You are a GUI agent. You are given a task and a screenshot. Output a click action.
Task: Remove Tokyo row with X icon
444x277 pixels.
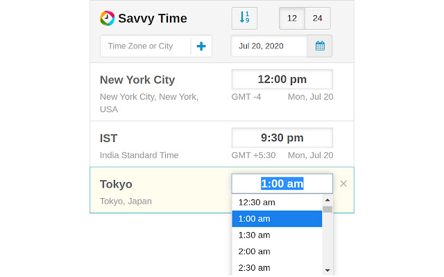coord(343,184)
